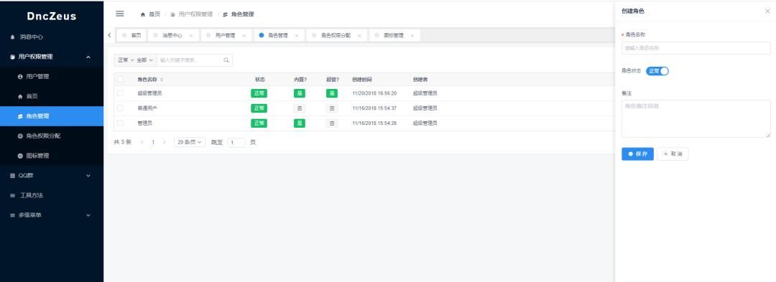776x282 pixels.
Task: Collapse the 用户权限管理 sidebar group
Action: point(88,57)
